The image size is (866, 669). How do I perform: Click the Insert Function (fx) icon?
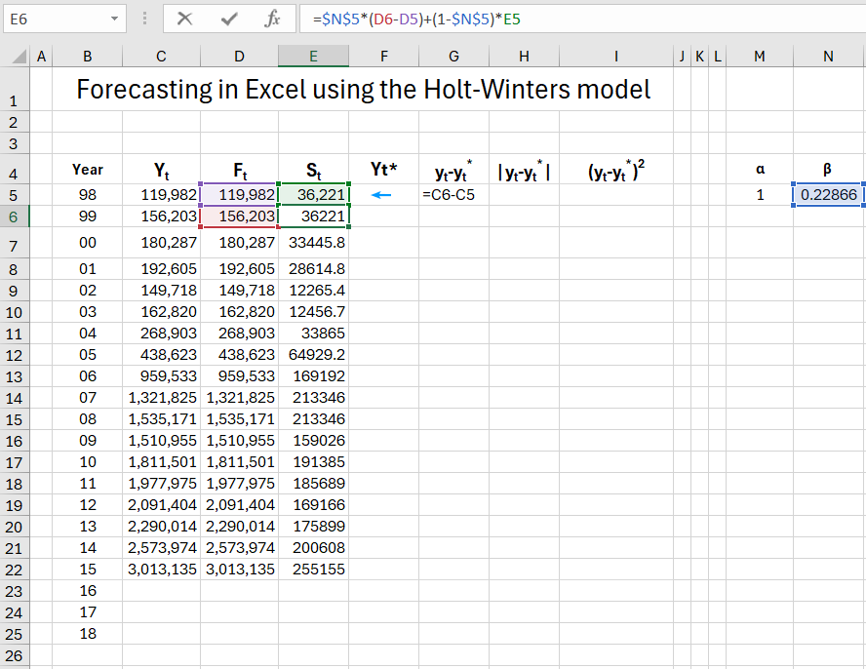click(x=273, y=19)
